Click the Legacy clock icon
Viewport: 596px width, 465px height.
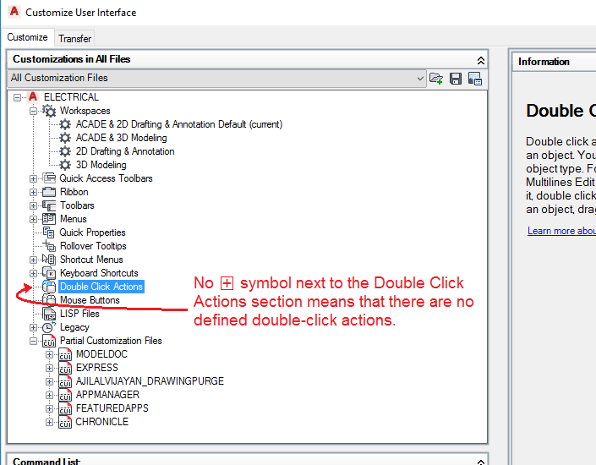49,327
